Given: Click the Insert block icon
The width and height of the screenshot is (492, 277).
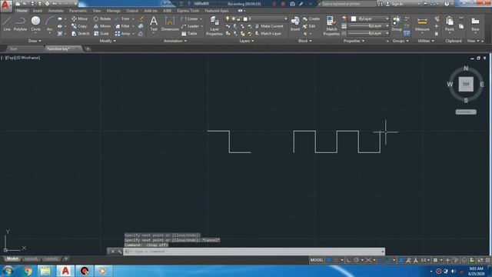Looking at the screenshot, I should (295, 24).
